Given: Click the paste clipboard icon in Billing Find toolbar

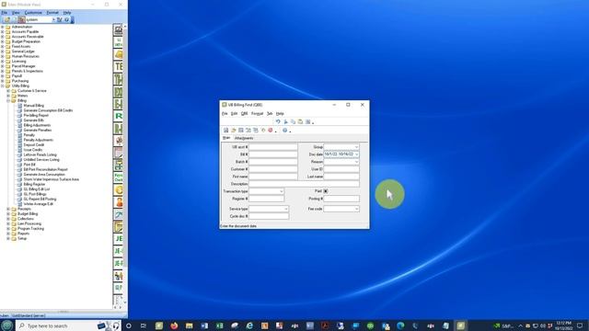Looking at the screenshot, I should coord(300,121).
